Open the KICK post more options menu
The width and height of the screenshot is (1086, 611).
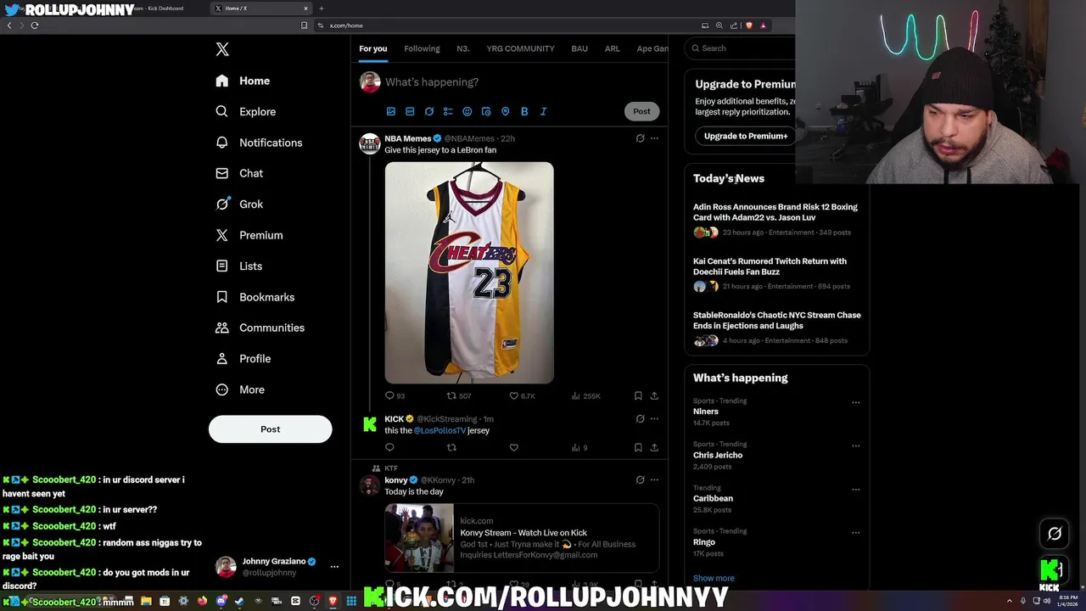654,418
